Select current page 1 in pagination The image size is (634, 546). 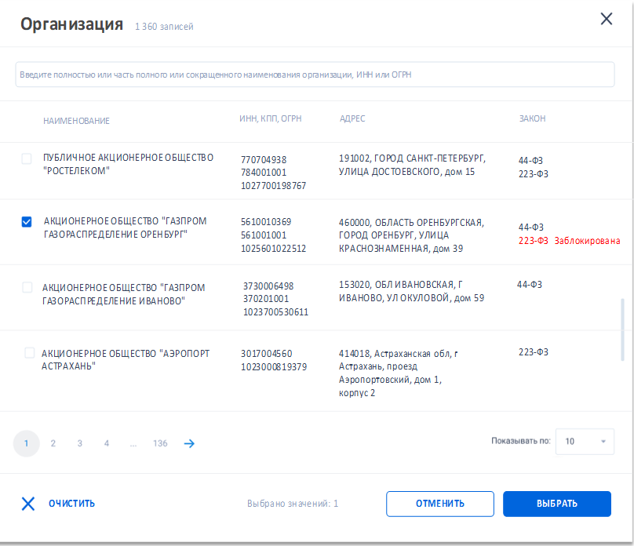(x=26, y=443)
